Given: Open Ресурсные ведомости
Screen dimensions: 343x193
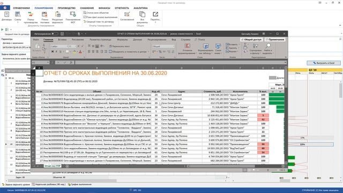Looking at the screenshot, I should [x=57, y=17].
